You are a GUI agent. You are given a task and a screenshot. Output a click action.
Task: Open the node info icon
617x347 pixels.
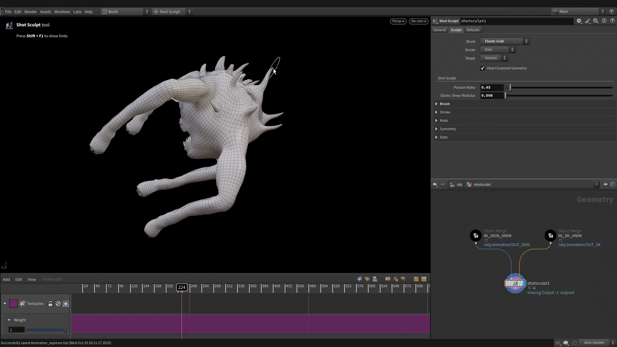(604, 21)
